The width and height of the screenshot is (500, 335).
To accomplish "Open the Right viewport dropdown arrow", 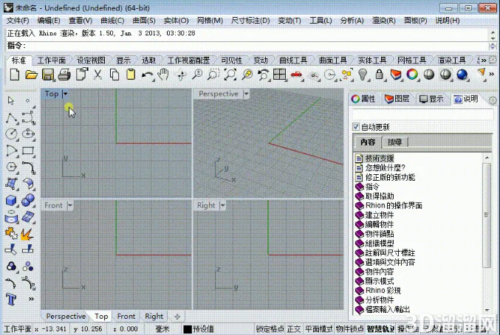I will [x=222, y=205].
